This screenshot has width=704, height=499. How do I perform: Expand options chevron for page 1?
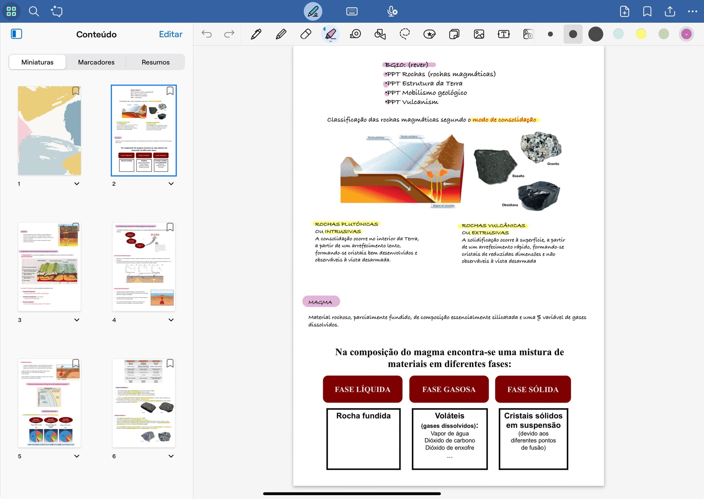(x=77, y=184)
